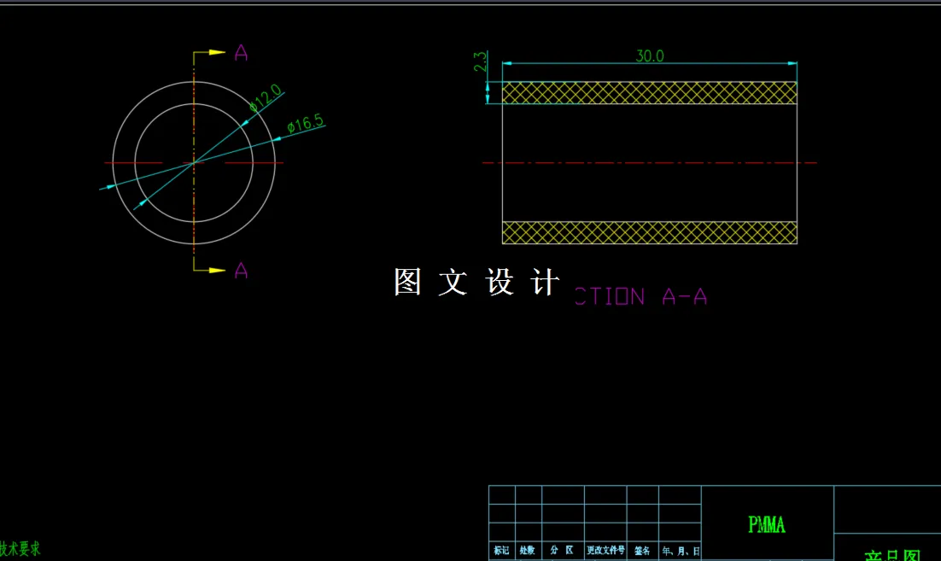Select the inner circle of the front view
This screenshot has height=561, width=941.
(x=194, y=102)
